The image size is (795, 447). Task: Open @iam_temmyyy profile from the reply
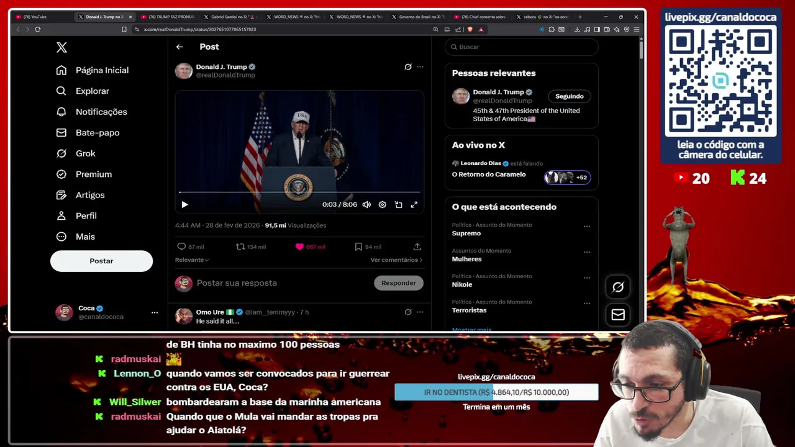[270, 312]
